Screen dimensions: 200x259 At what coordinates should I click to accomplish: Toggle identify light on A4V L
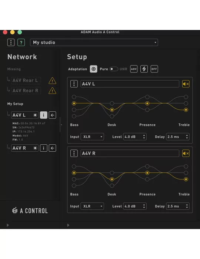(x=35, y=115)
